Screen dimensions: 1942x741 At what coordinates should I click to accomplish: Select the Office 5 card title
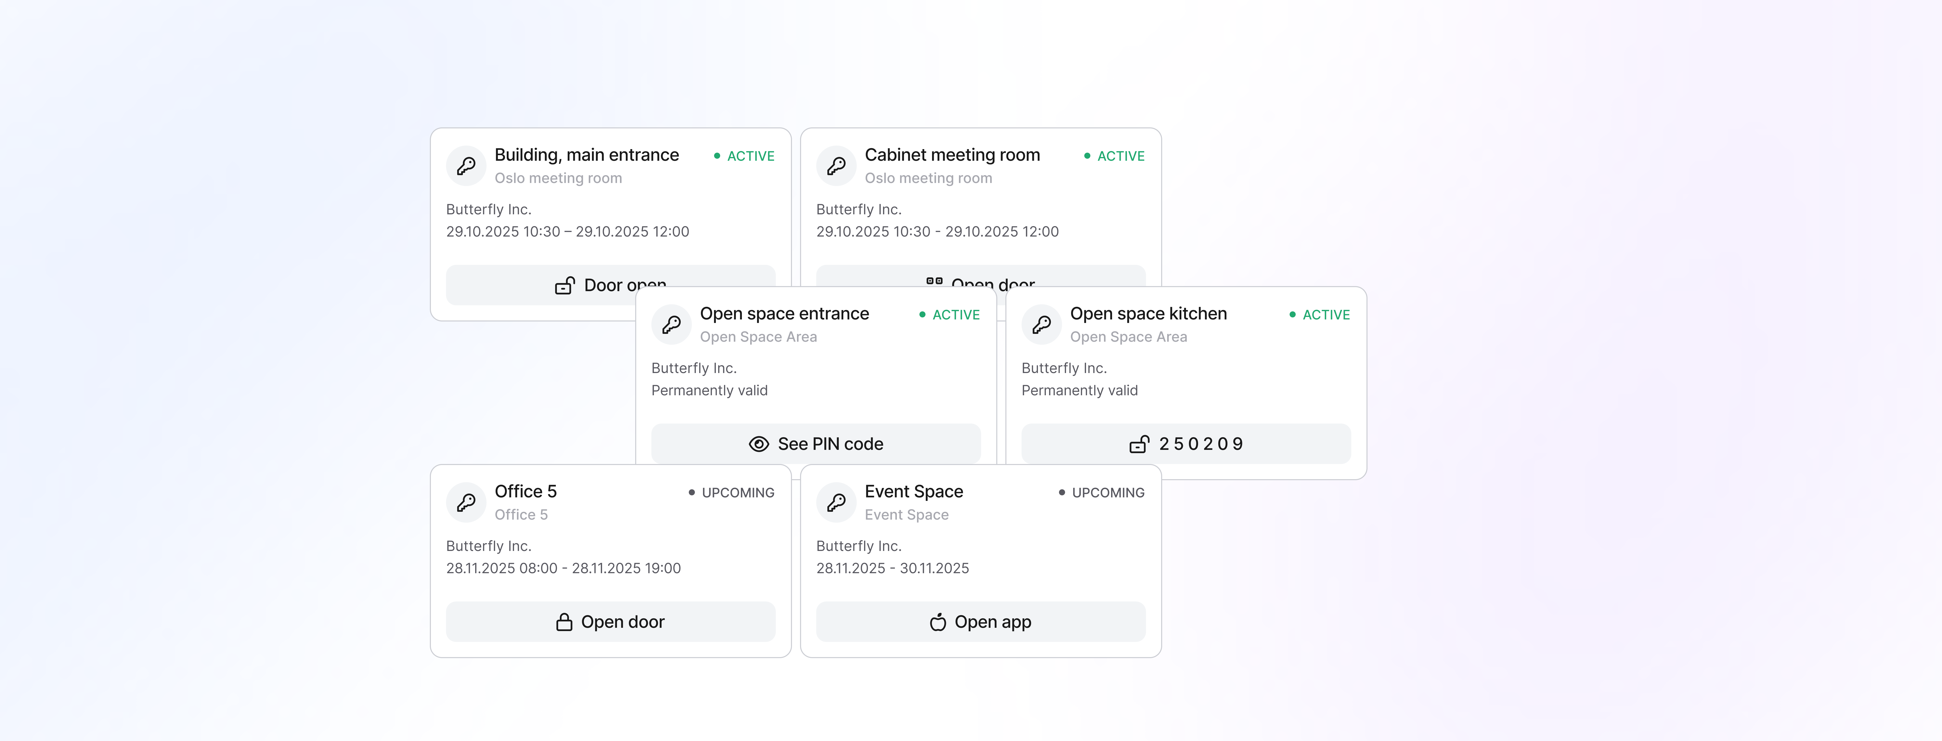pyautogui.click(x=525, y=492)
